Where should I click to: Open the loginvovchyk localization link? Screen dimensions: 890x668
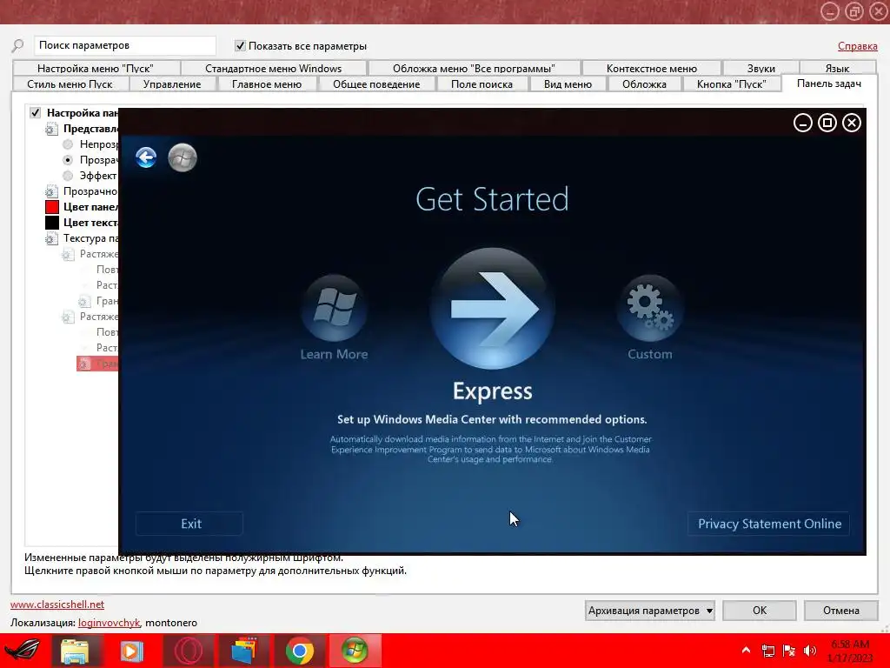(x=109, y=623)
